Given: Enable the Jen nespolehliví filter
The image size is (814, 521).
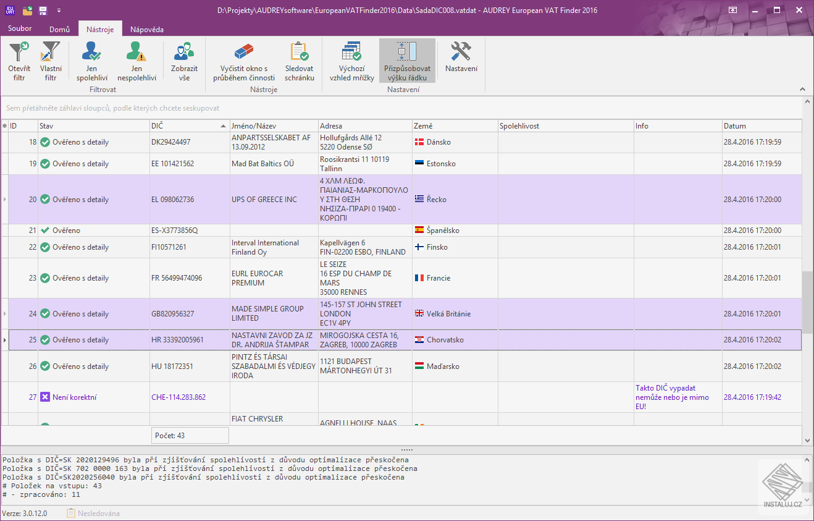Looking at the screenshot, I should 136,60.
